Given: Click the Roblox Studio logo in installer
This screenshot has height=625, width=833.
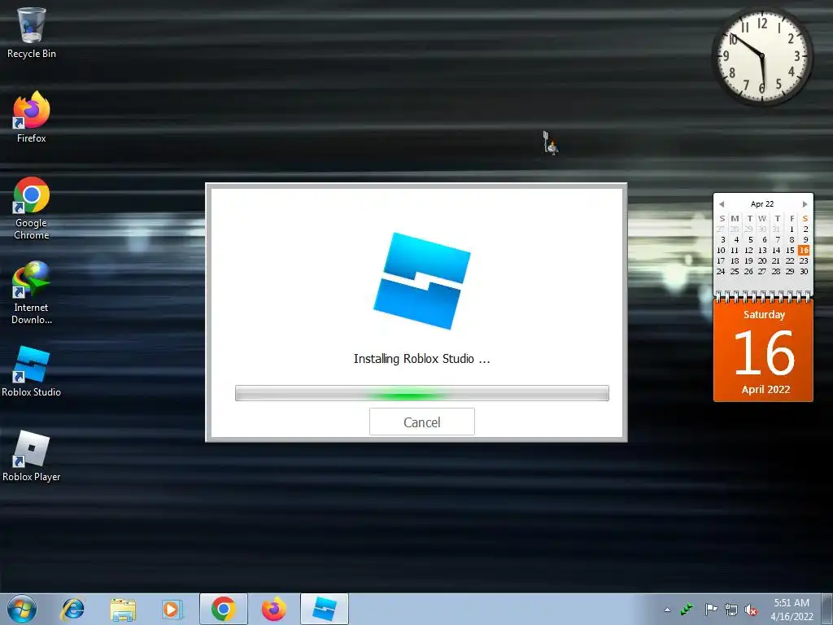Looking at the screenshot, I should pyautogui.click(x=422, y=281).
